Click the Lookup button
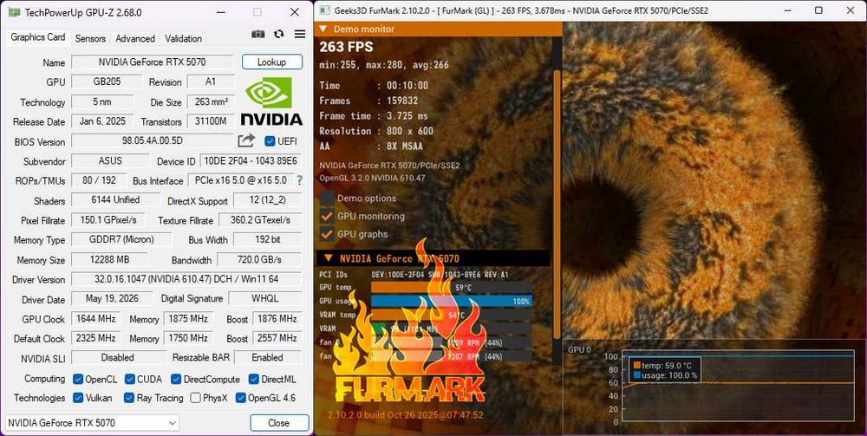Viewport: 867px width, 436px height. pyautogui.click(x=271, y=62)
